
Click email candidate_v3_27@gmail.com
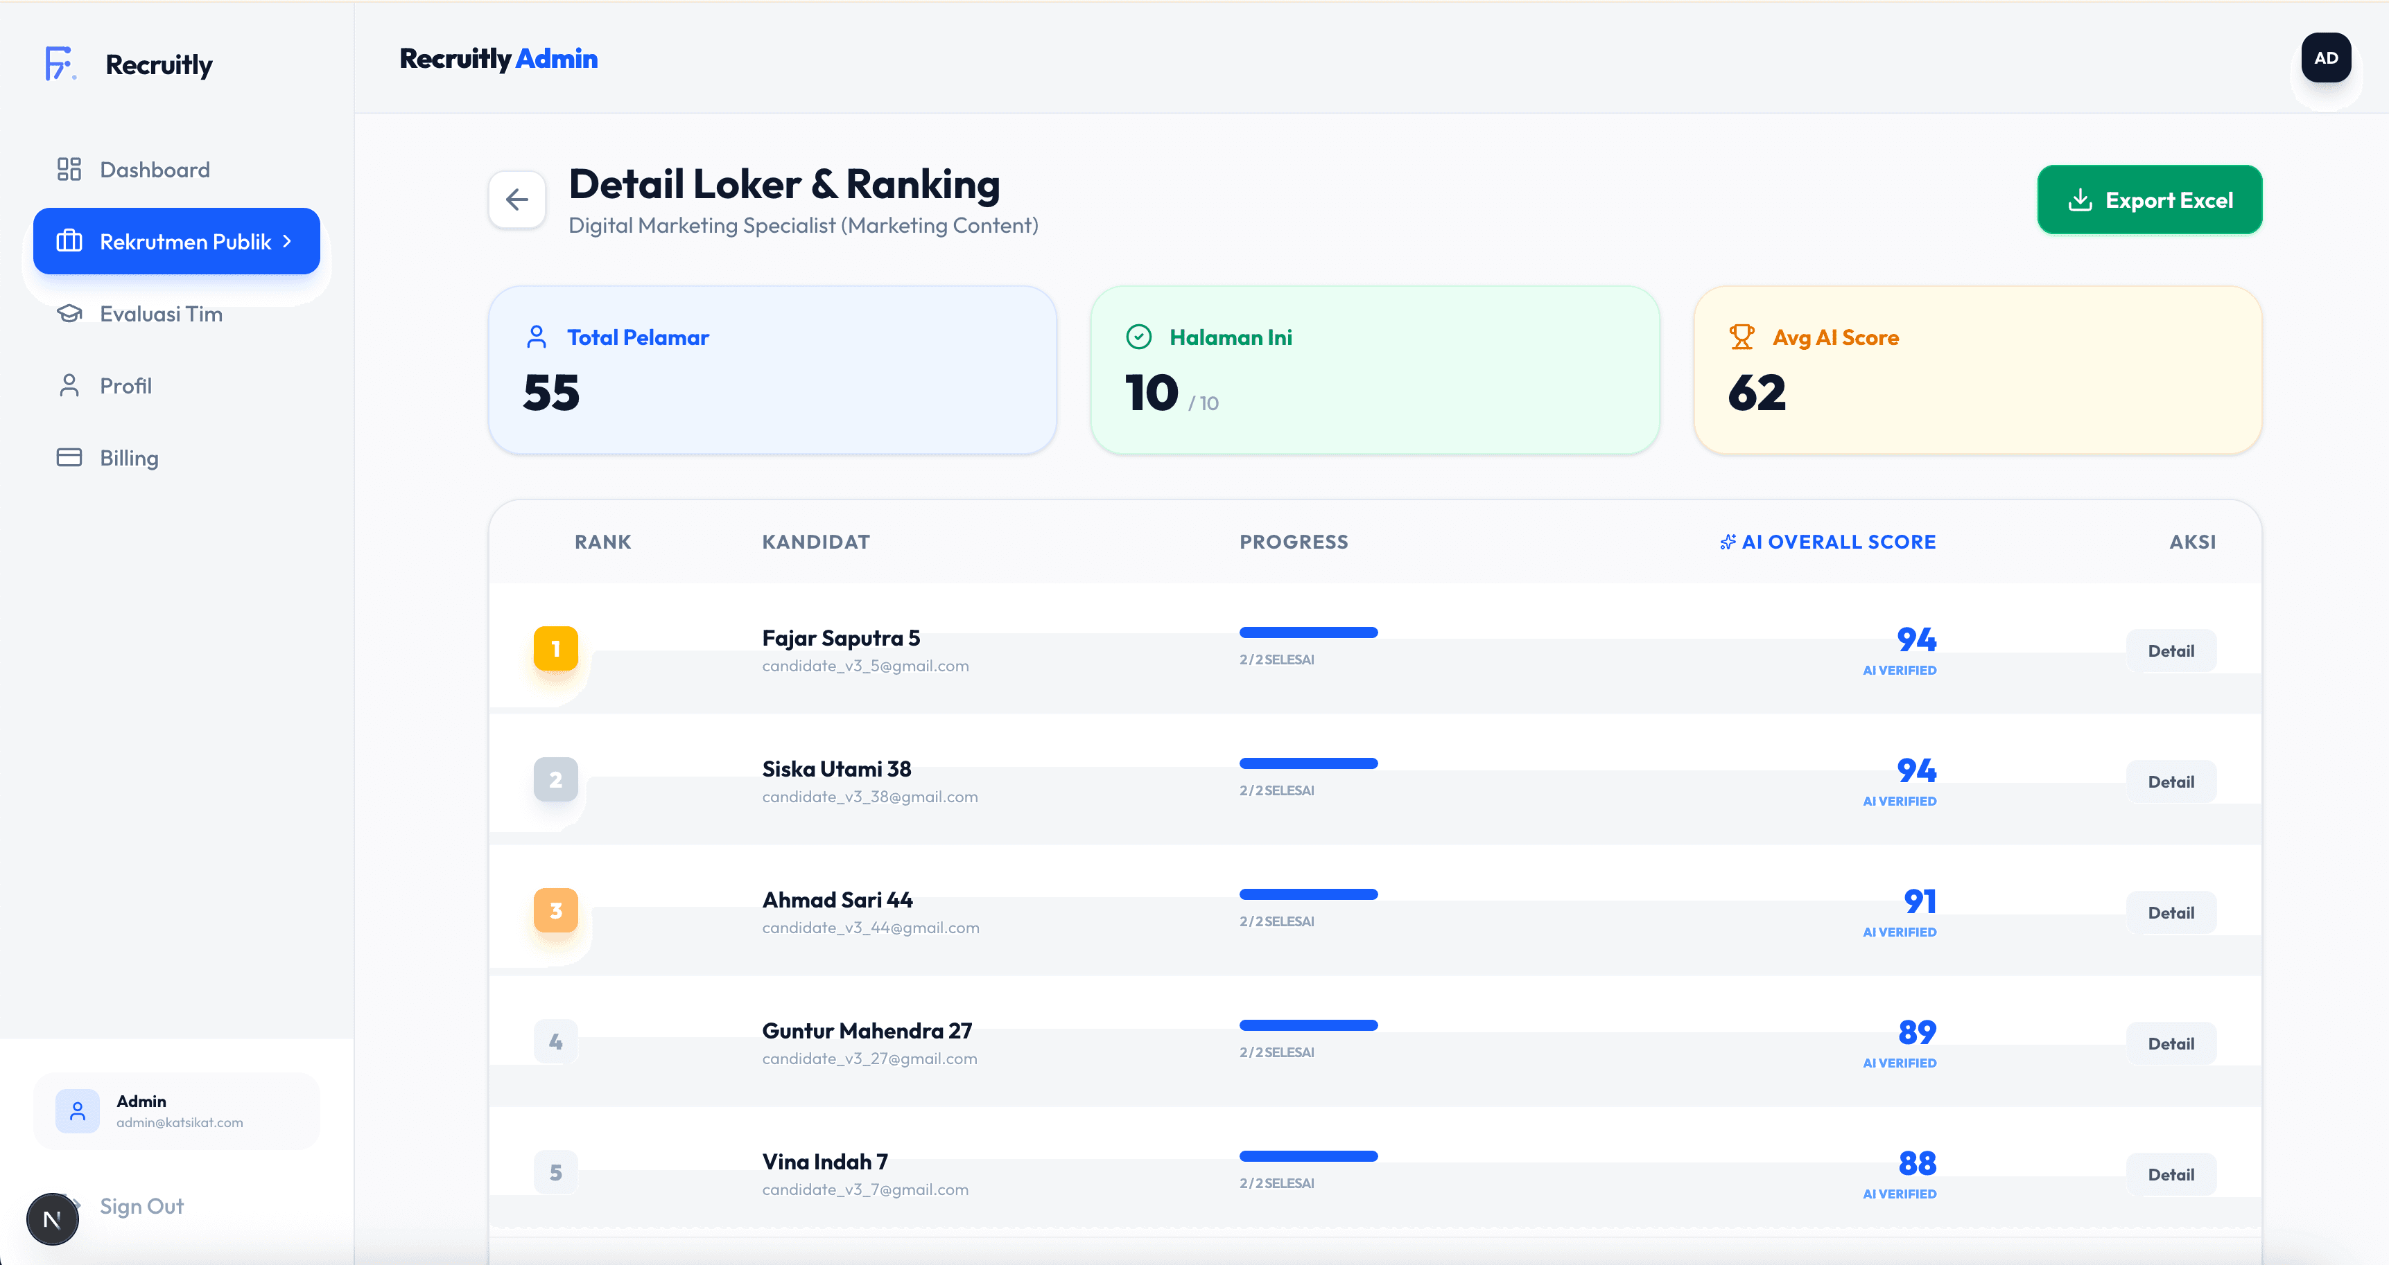(x=869, y=1059)
